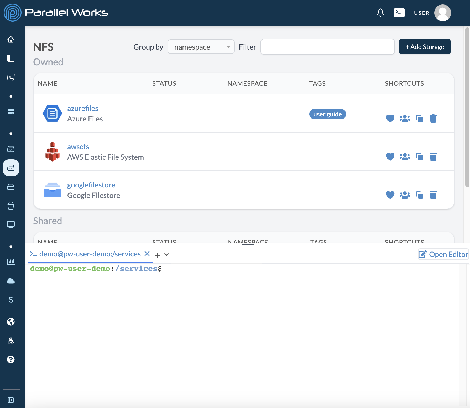Screen dimensions: 470x408
Task: Click the NAME column header in the Owned table
Action: pyautogui.click(x=48, y=83)
